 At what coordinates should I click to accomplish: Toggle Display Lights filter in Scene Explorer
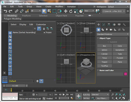pos(10,40)
